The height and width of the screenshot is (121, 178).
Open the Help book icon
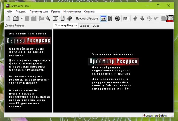coord(69,18)
